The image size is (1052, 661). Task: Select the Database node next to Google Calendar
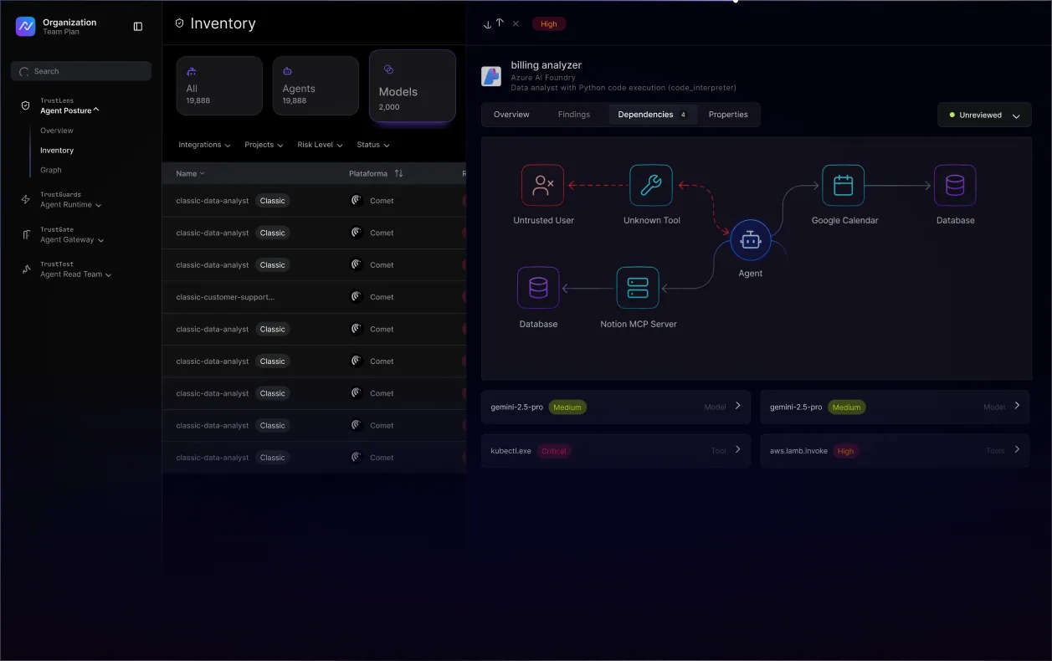[x=955, y=185]
